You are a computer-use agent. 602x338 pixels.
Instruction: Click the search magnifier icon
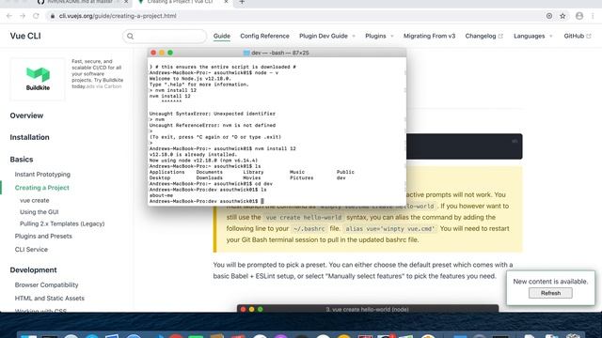[x=130, y=36]
